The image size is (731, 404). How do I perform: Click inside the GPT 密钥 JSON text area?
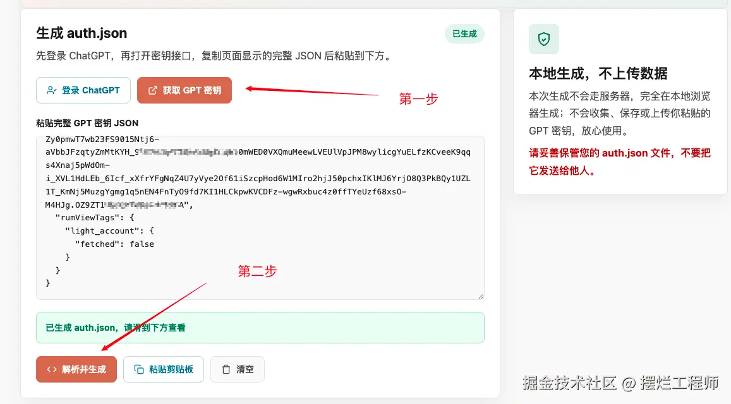pyautogui.click(x=260, y=218)
